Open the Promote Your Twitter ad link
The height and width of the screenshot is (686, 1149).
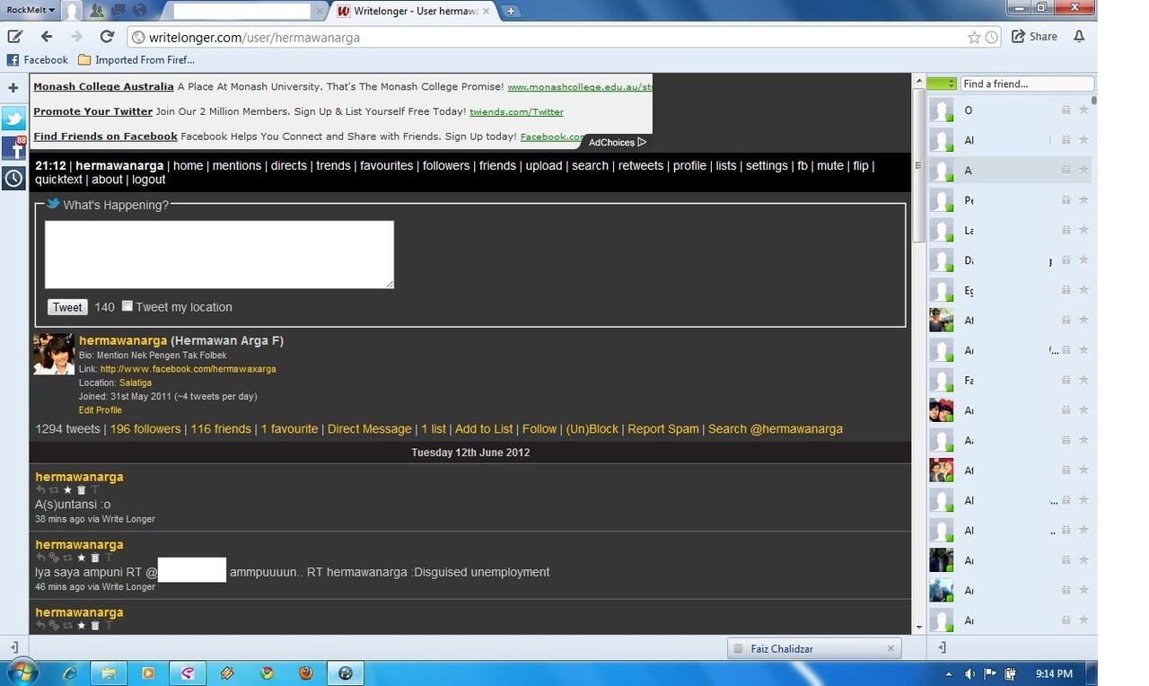(x=92, y=112)
